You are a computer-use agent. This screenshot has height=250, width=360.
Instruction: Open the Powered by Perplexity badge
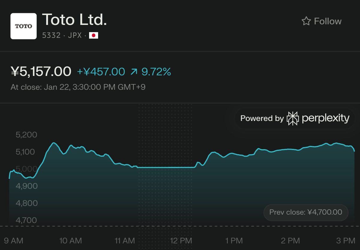pyautogui.click(x=295, y=119)
